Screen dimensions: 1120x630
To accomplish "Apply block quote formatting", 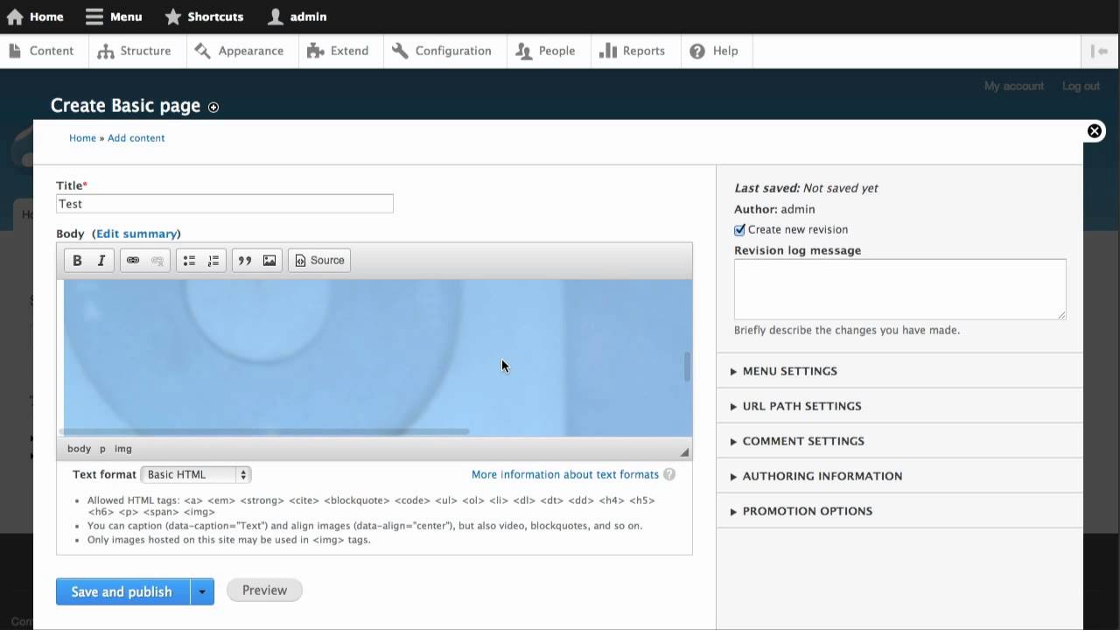I will [245, 260].
